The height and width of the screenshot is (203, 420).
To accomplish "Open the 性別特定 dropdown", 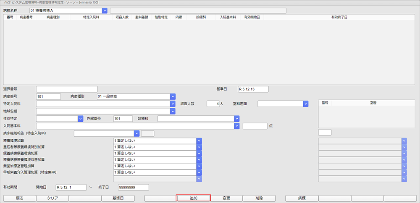I will pyautogui.click(x=81, y=119).
